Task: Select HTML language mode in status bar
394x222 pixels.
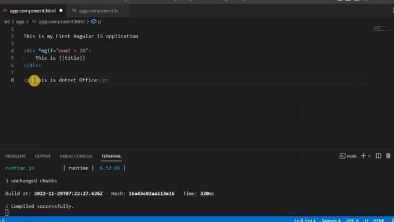Action: point(379,220)
